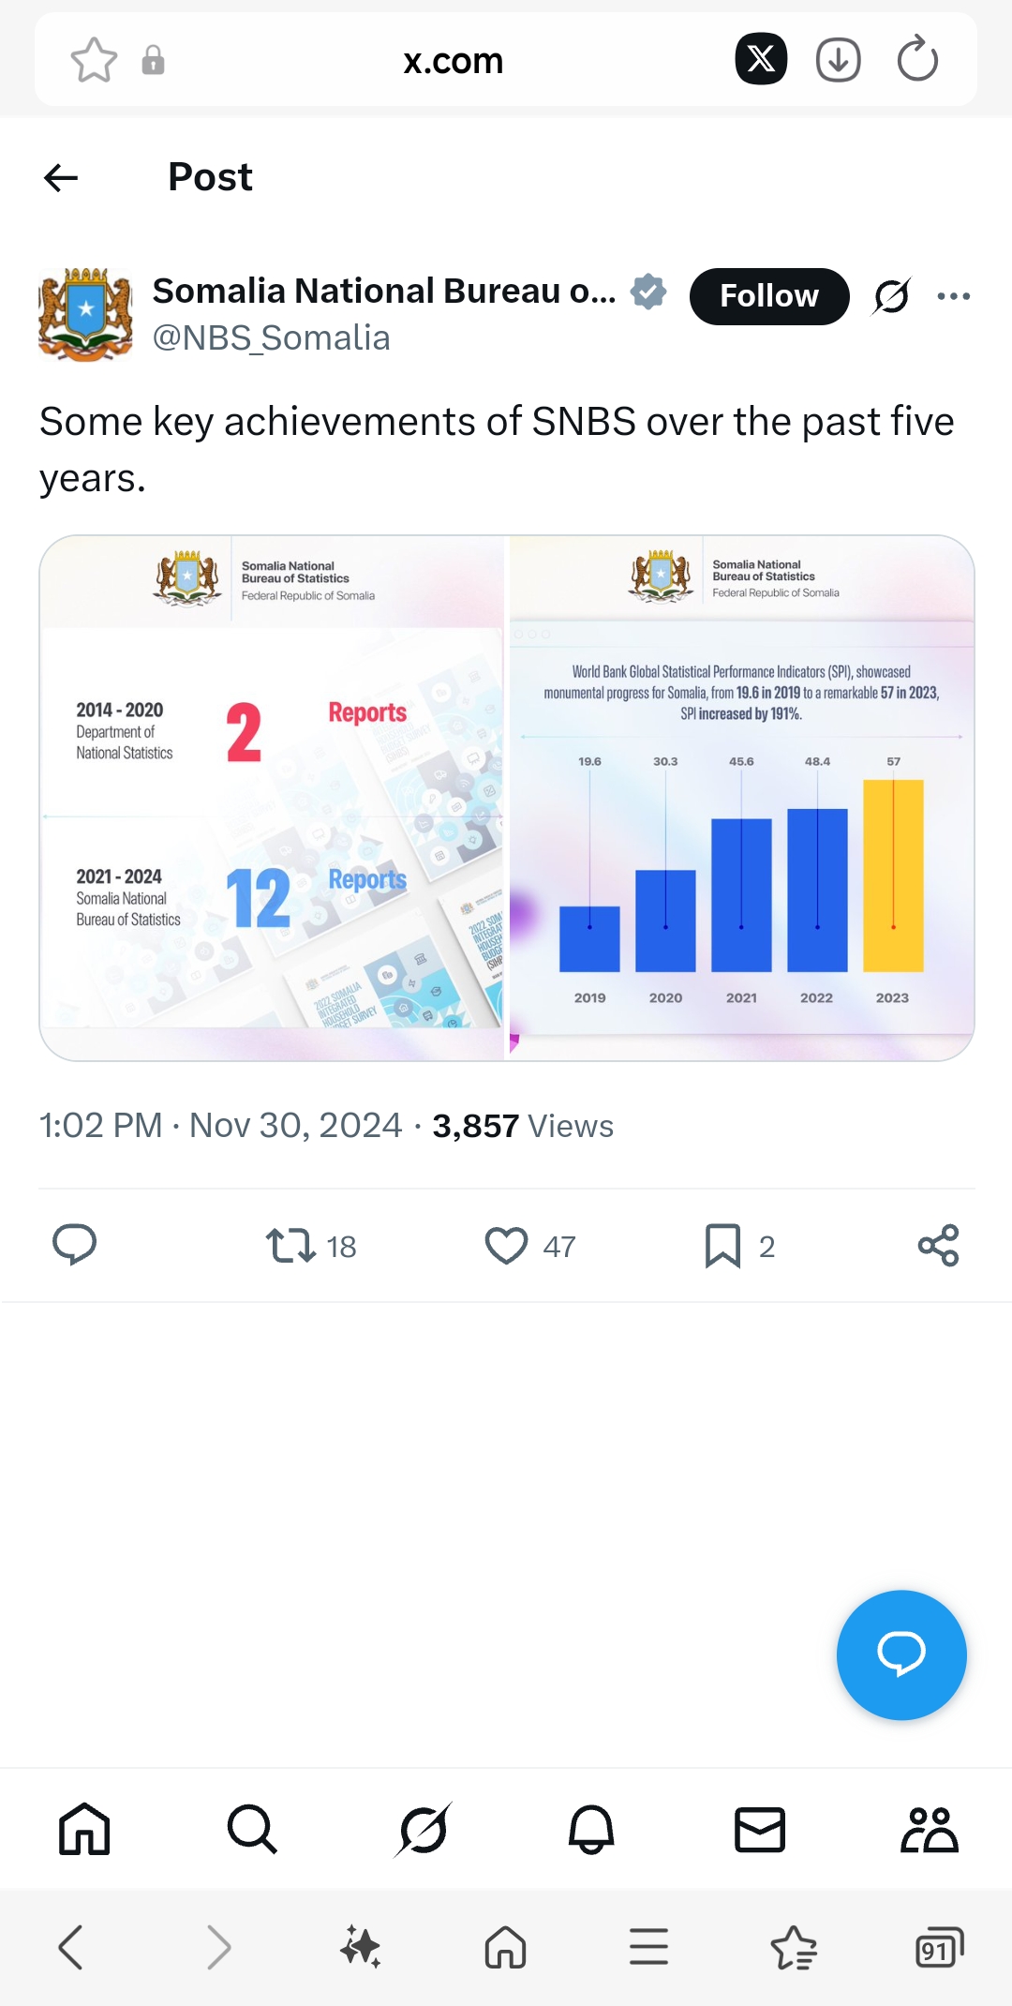Reload the page with refresh icon
Image resolution: width=1012 pixels, height=2006 pixels.
pos(917,60)
